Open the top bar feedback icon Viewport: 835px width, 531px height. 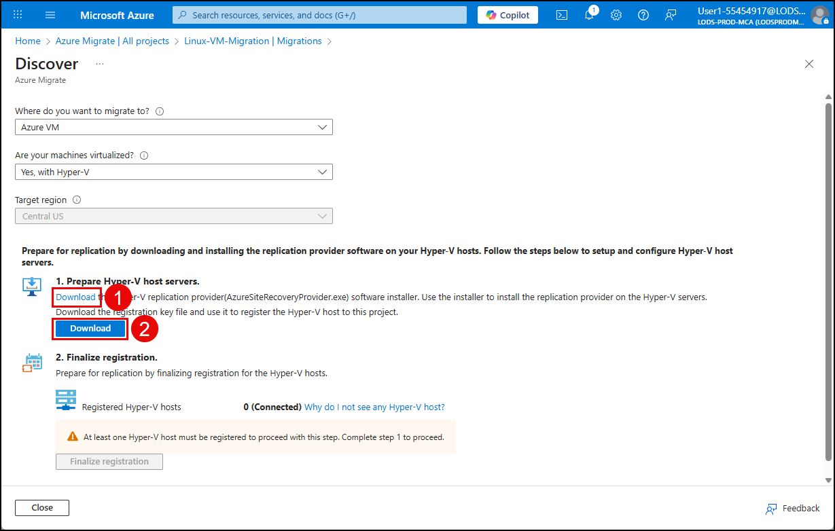[x=671, y=15]
